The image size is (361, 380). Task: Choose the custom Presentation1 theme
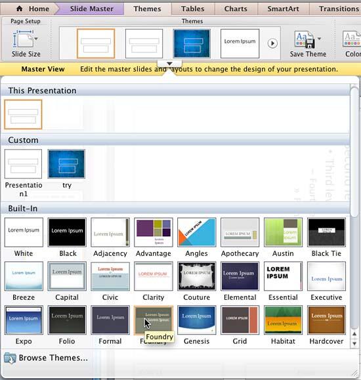pyautogui.click(x=23, y=164)
